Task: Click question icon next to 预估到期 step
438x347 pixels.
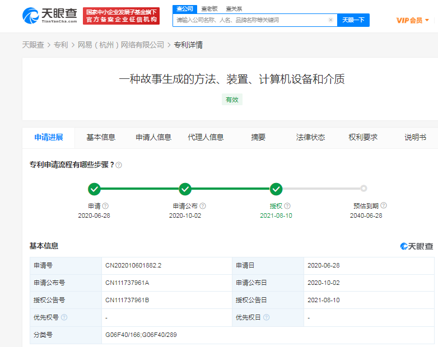Action: click(384, 206)
